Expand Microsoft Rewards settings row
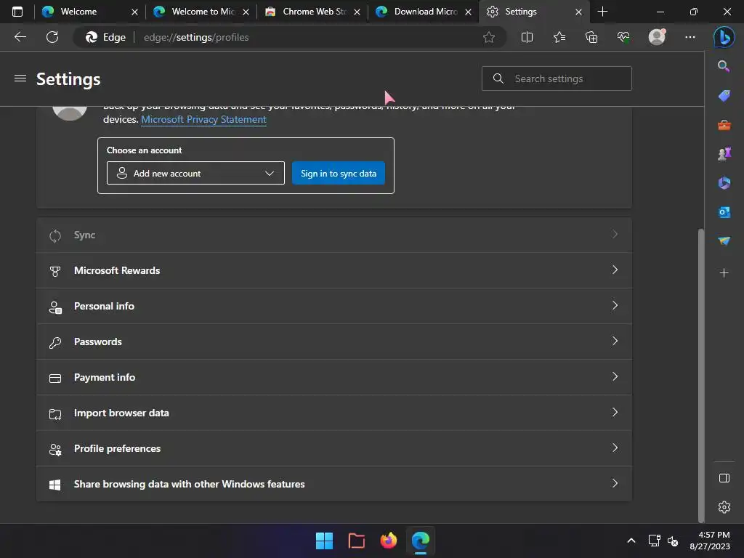744x558 pixels. 334,270
